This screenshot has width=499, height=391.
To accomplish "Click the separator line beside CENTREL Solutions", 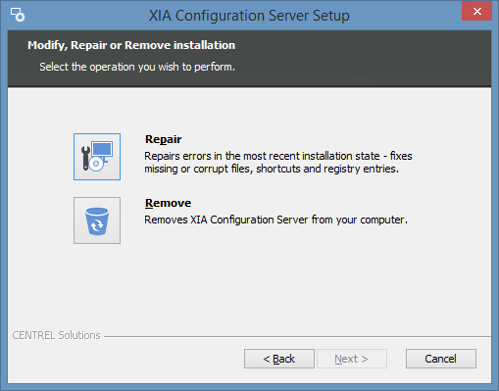I will pos(297,336).
